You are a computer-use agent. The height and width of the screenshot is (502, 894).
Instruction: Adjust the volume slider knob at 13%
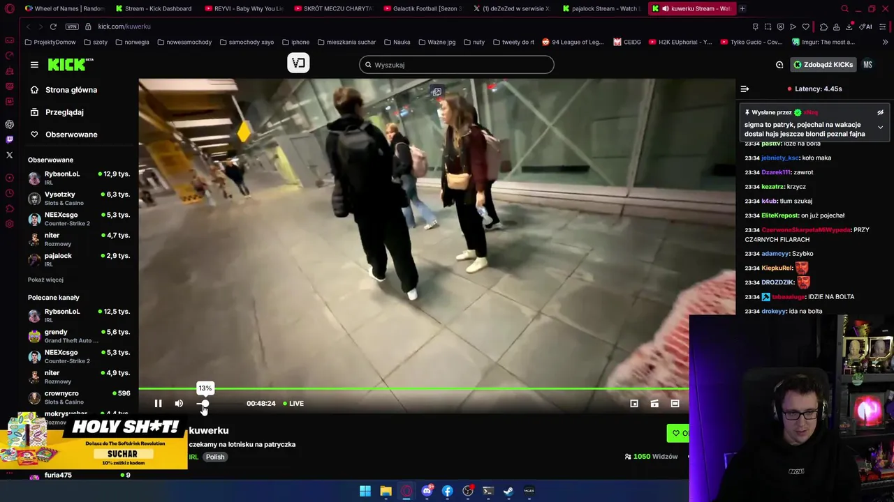(x=205, y=404)
